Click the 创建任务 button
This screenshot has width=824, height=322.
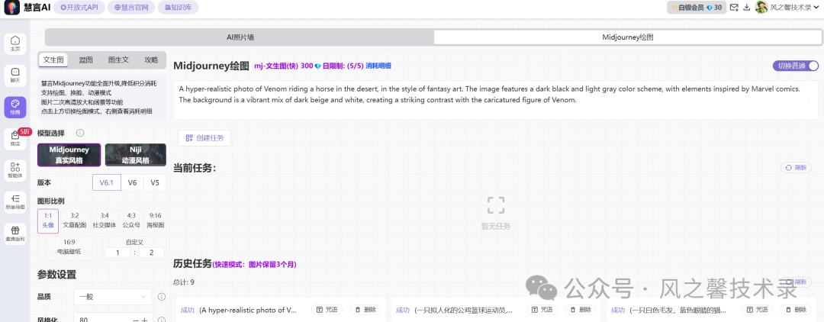pos(204,138)
